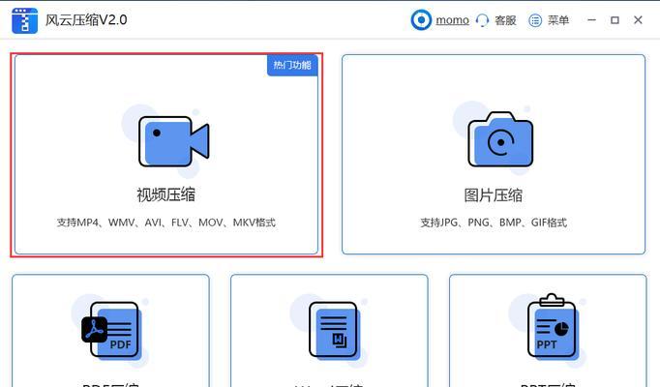Screen dimensions: 660x387
Task: Open 客服 customer service
Action: point(505,20)
